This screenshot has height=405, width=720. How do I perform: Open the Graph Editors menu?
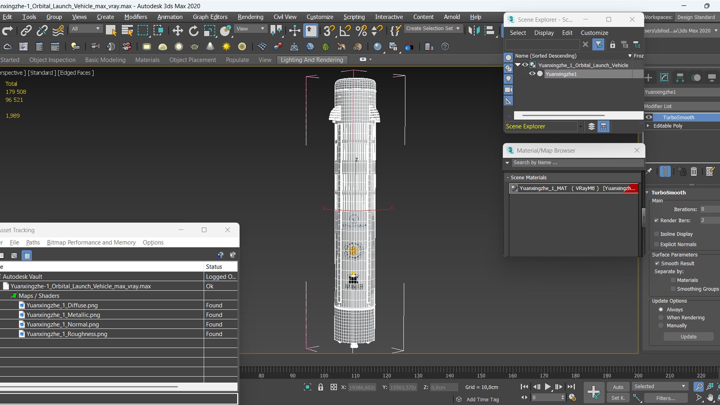click(210, 17)
